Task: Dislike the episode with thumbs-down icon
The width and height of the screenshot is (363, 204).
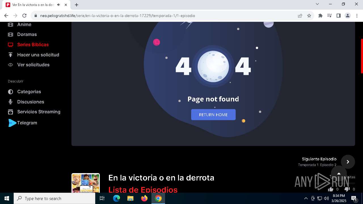Action: (x=347, y=189)
